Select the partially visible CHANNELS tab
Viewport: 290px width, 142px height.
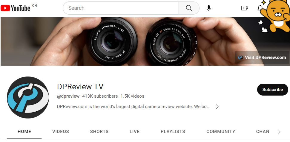(x=263, y=132)
